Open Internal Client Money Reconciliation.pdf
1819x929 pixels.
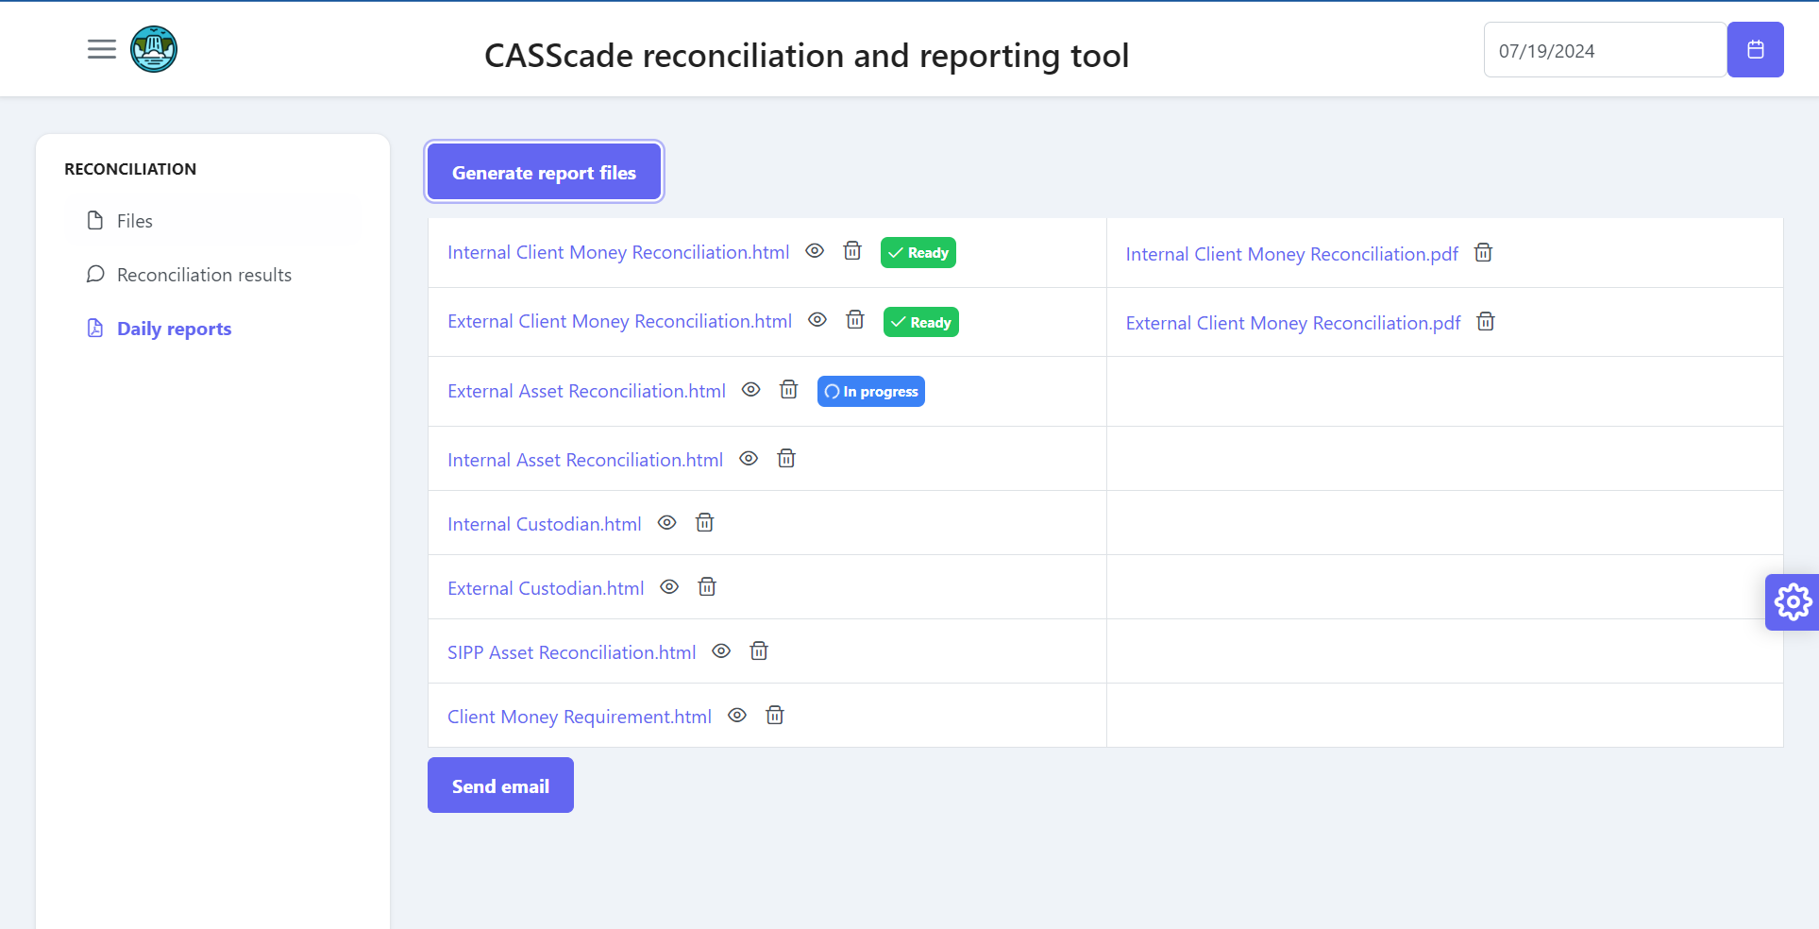(x=1290, y=253)
